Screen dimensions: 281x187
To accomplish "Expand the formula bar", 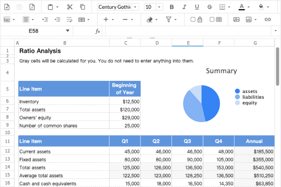I will click(x=276, y=31).
